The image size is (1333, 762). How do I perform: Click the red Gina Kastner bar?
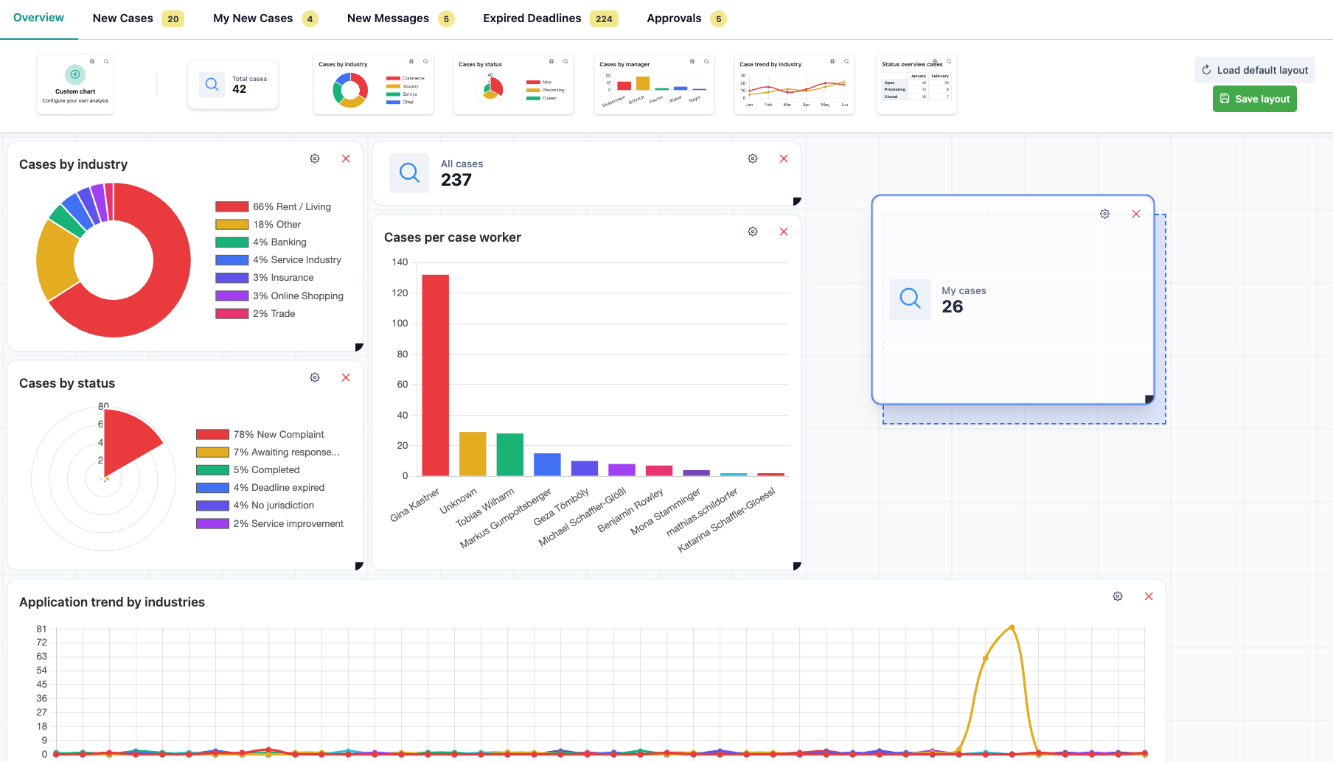[435, 375]
